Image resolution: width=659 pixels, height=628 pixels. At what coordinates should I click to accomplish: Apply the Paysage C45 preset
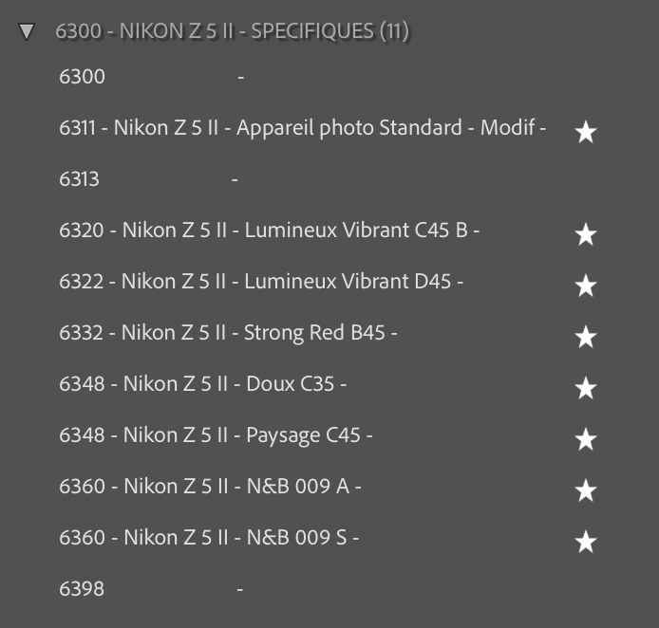[x=216, y=435]
